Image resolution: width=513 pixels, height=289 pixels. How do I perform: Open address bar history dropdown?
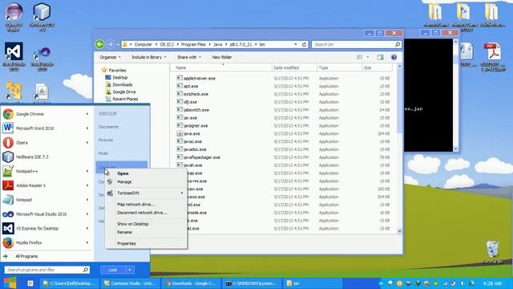click(x=296, y=44)
